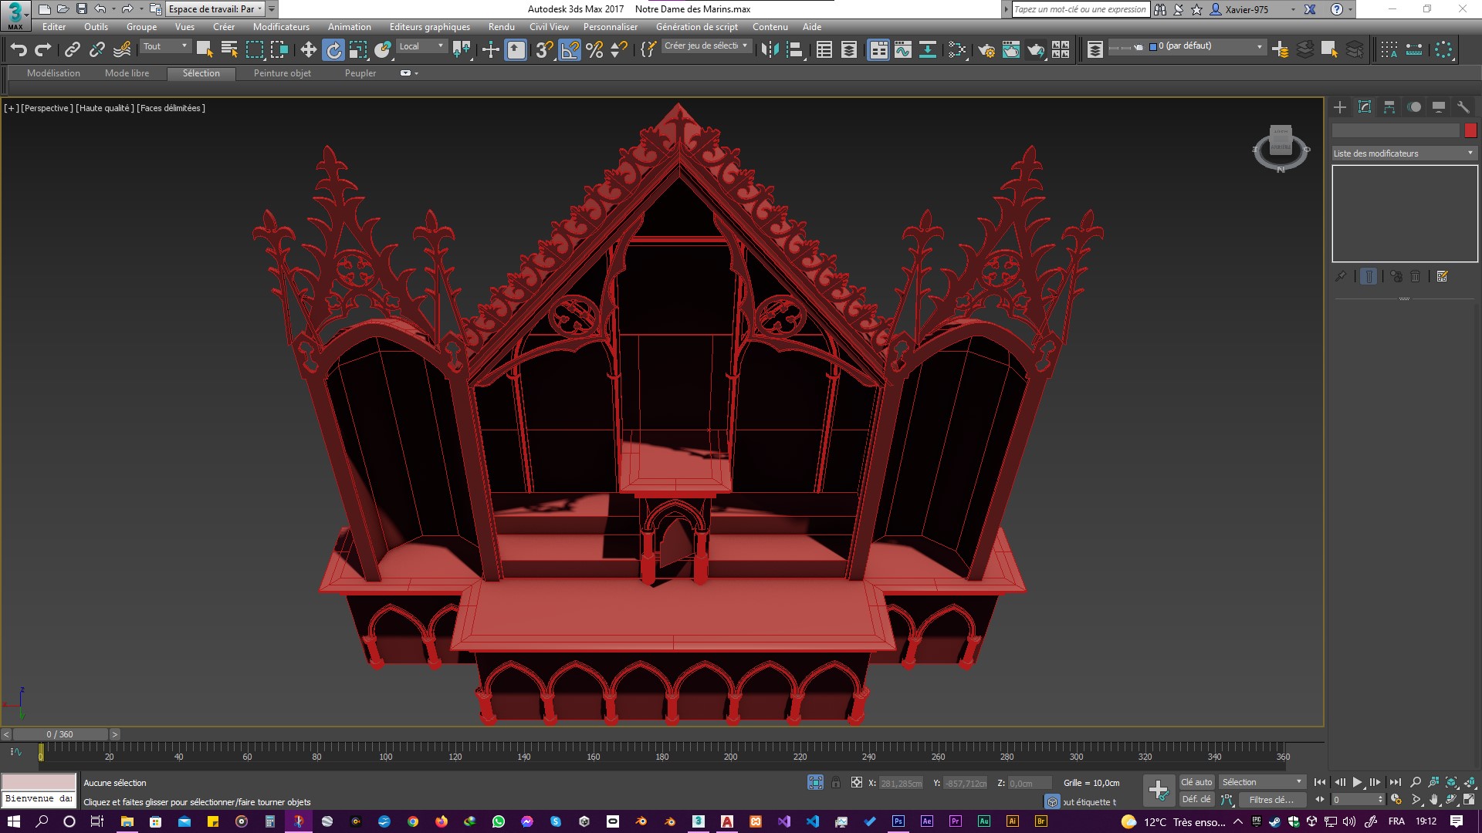Click the Déf. clé button
1482x833 pixels.
tap(1196, 799)
